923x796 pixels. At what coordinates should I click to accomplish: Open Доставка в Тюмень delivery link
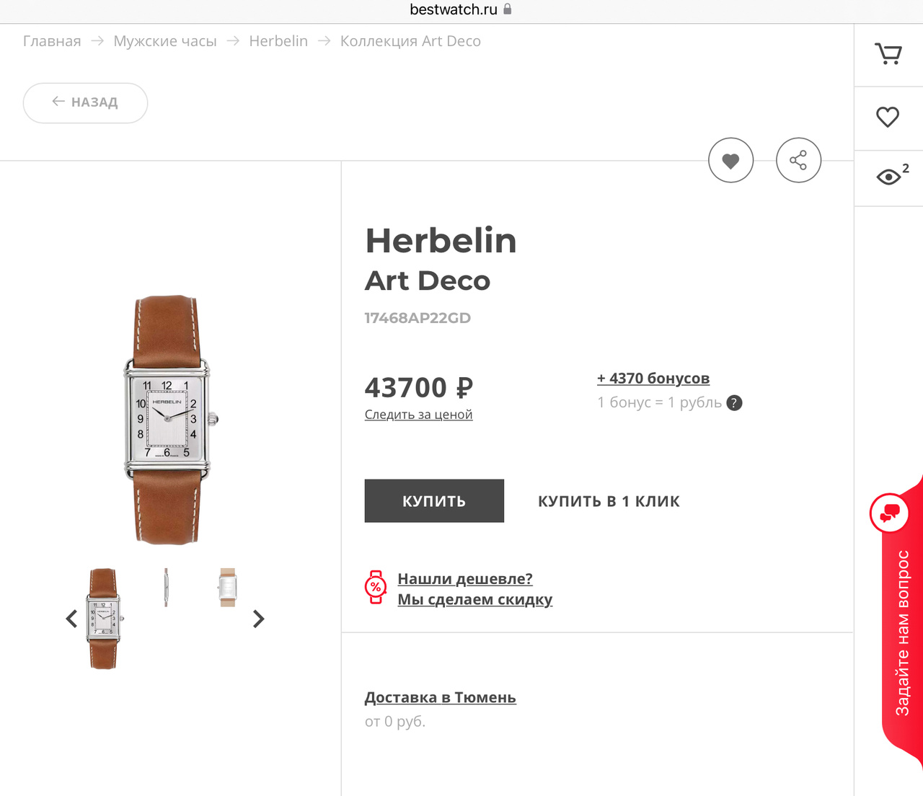click(x=440, y=697)
